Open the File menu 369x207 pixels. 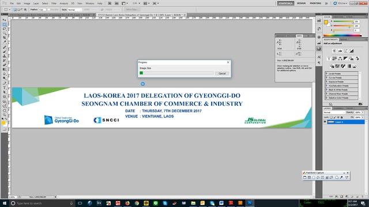tap(12, 3)
